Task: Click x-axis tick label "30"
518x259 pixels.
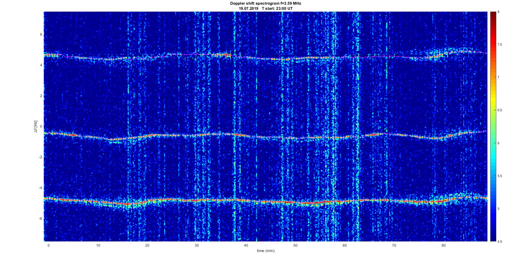Action: point(197,245)
